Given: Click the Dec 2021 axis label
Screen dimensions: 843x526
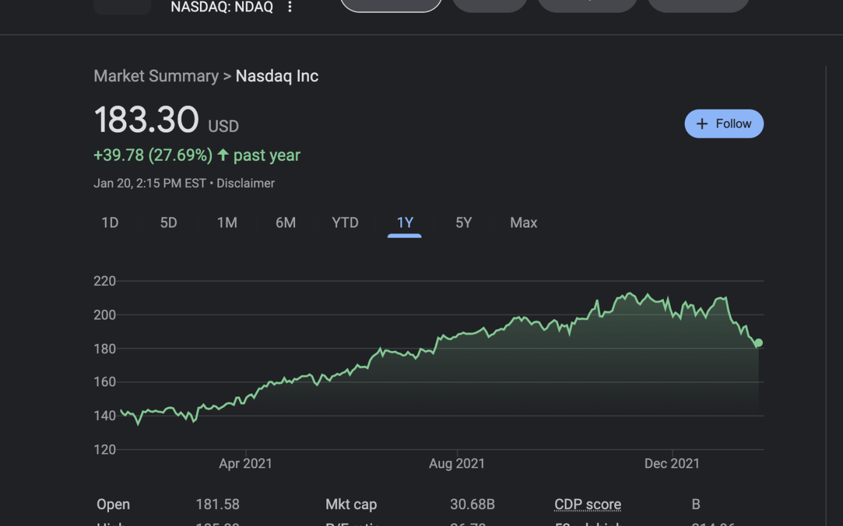Looking at the screenshot, I should pyautogui.click(x=672, y=463).
